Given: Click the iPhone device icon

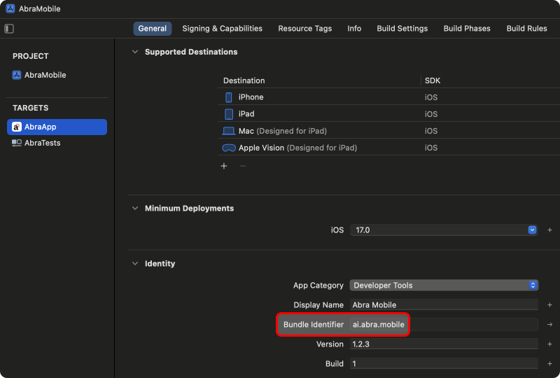Looking at the screenshot, I should [229, 97].
